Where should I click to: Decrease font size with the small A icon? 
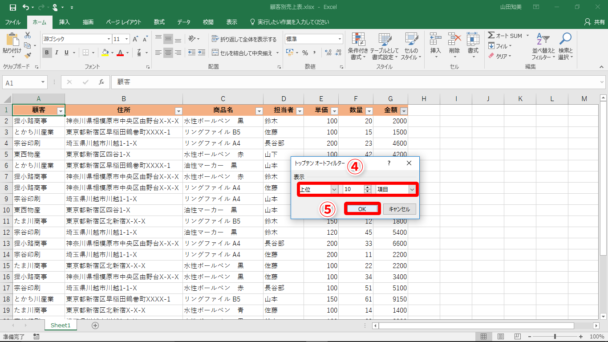(145, 39)
